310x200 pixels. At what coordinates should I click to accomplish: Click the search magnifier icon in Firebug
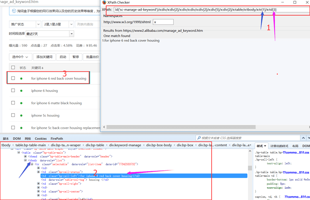point(199,138)
